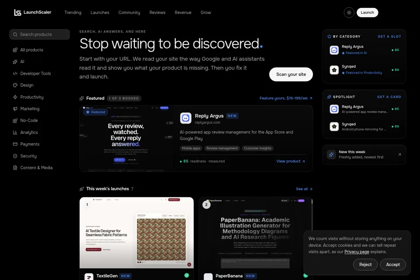This screenshot has height=280, width=420.
Task: Click the 1 OF 3 BOOKED badge
Action: (x=124, y=98)
